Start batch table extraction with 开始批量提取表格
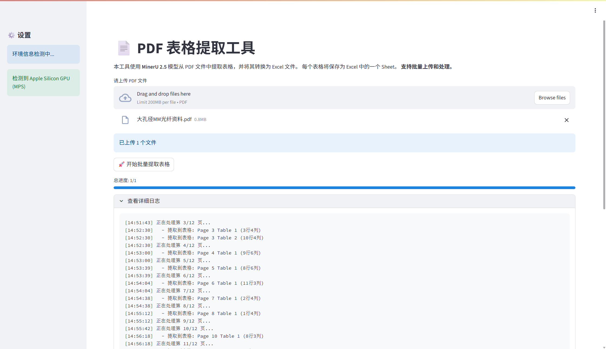 click(144, 164)
